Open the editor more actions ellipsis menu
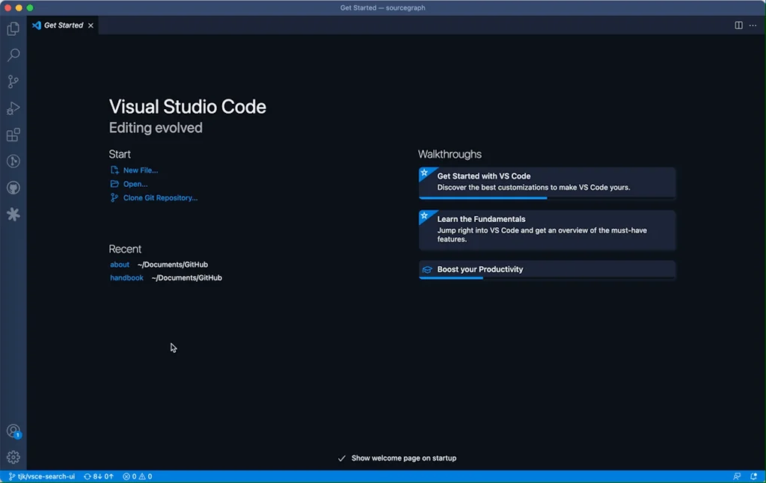This screenshot has height=483, width=766. click(753, 25)
